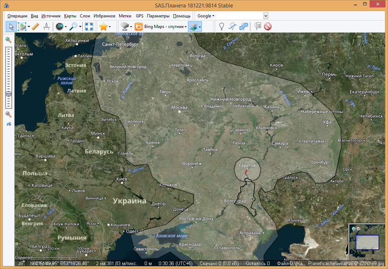The image size is (388, 269).
Task: Open the Операции menu
Action: (17, 16)
